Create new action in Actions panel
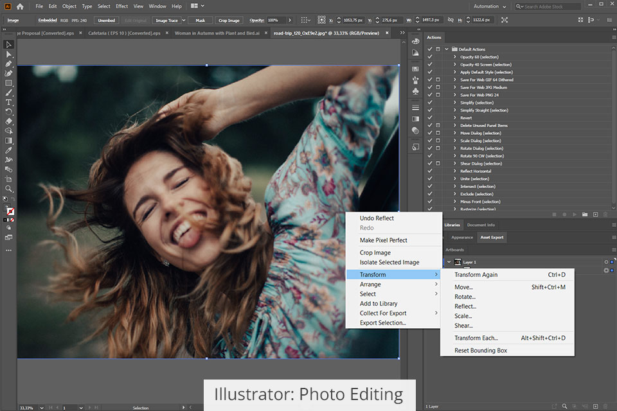This screenshot has height=411, width=617. [x=595, y=214]
